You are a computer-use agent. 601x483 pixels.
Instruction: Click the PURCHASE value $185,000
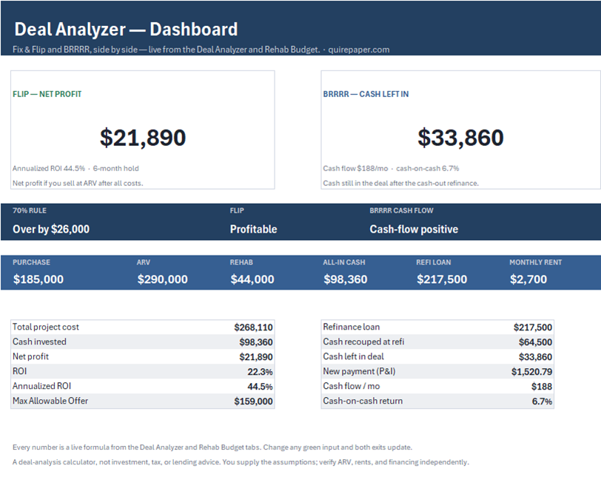pos(38,279)
